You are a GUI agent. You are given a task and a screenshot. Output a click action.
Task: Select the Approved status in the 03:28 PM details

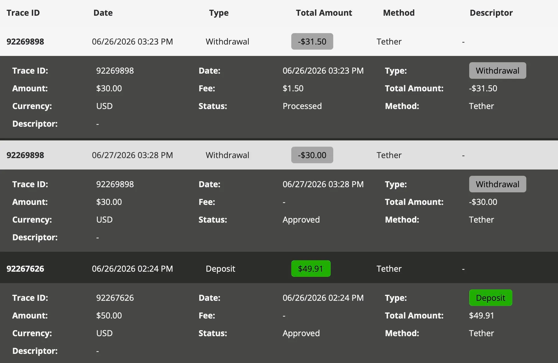coord(301,220)
